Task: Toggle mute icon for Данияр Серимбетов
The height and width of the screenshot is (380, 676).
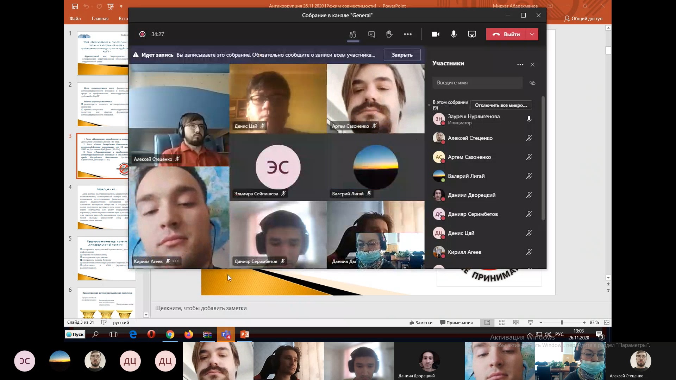Action: pyautogui.click(x=529, y=214)
